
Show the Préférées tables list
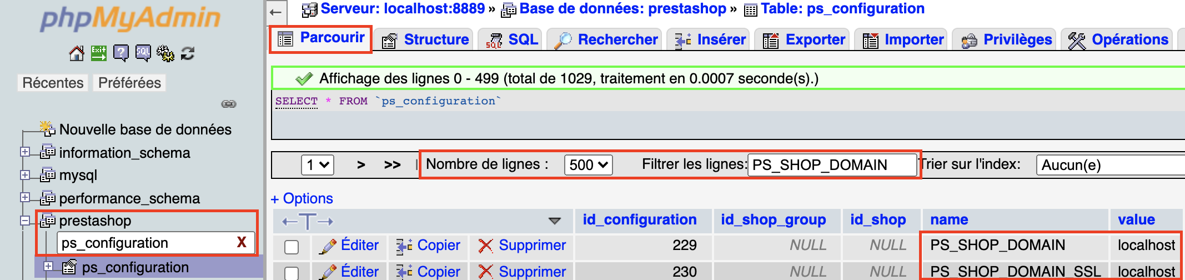[x=129, y=83]
